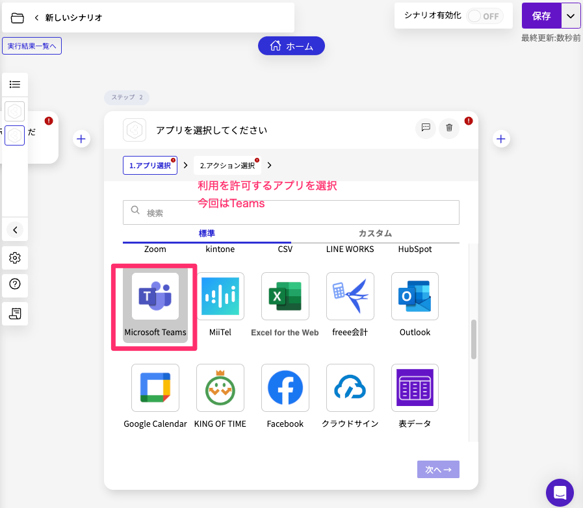
Task: Collapse the left sidebar with chevron
Action: (x=15, y=230)
